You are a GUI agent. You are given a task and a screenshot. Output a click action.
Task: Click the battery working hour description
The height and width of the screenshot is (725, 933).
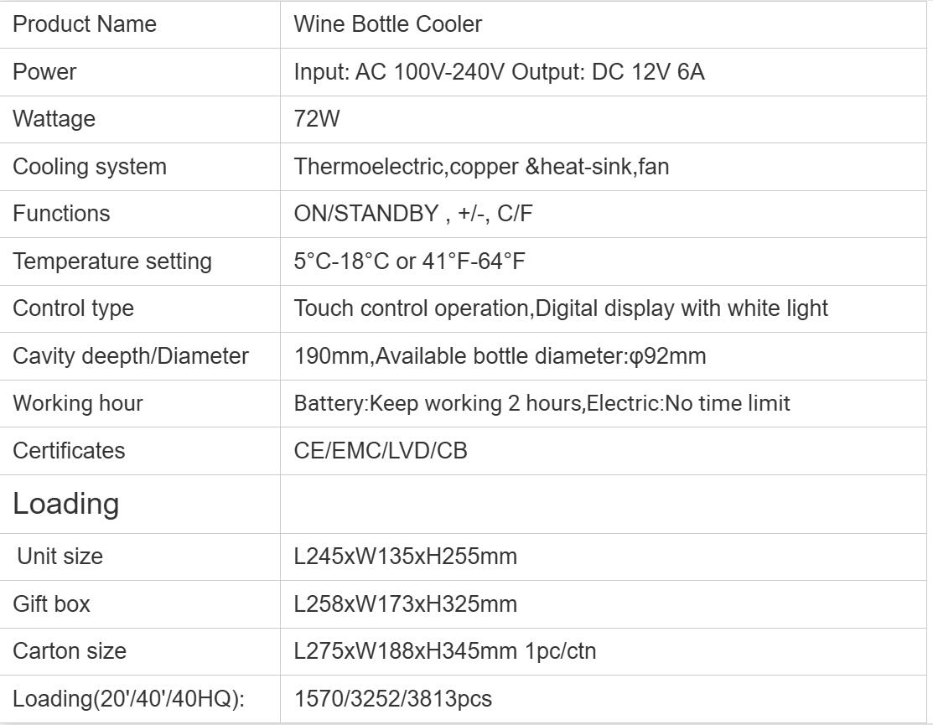click(542, 403)
